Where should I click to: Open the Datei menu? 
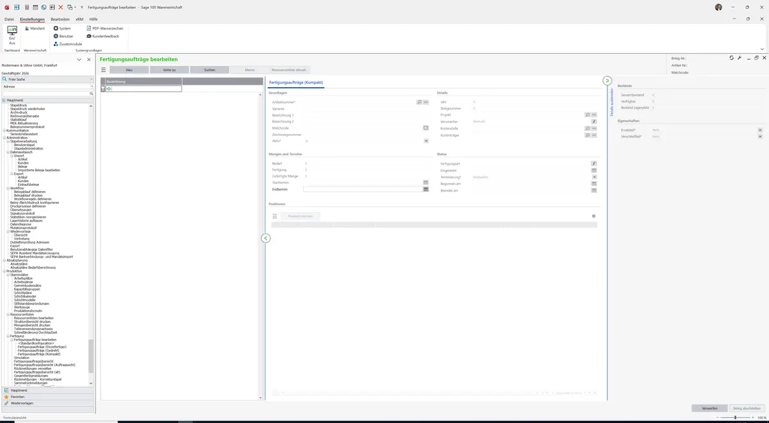(9, 19)
